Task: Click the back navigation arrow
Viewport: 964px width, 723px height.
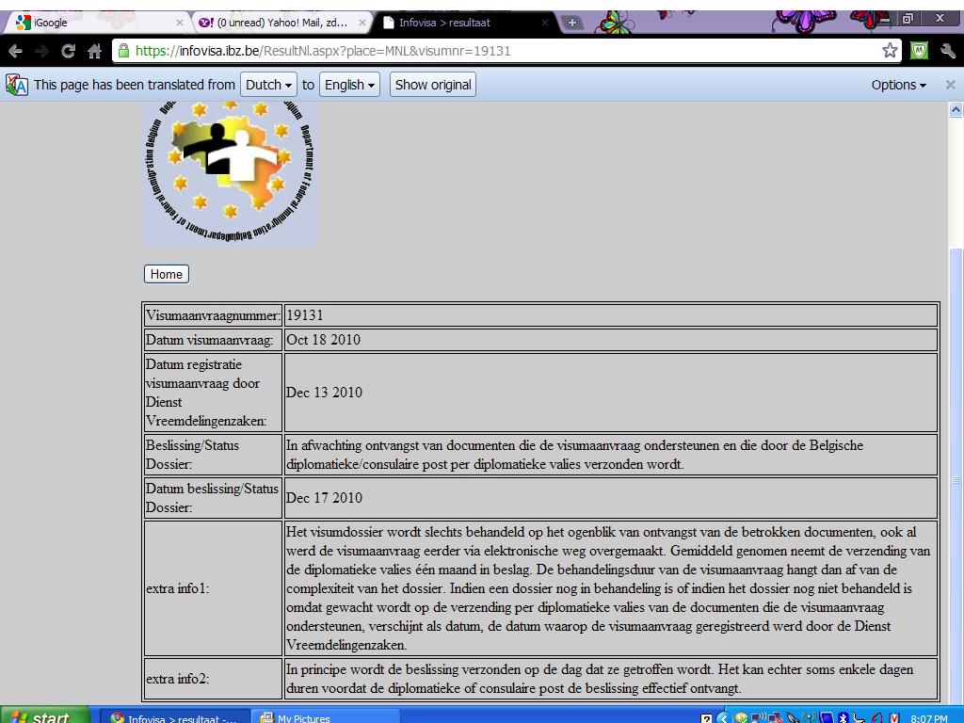Action: (15, 51)
